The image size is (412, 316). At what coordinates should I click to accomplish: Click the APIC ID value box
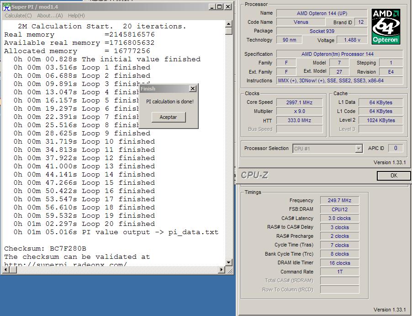pos(396,148)
